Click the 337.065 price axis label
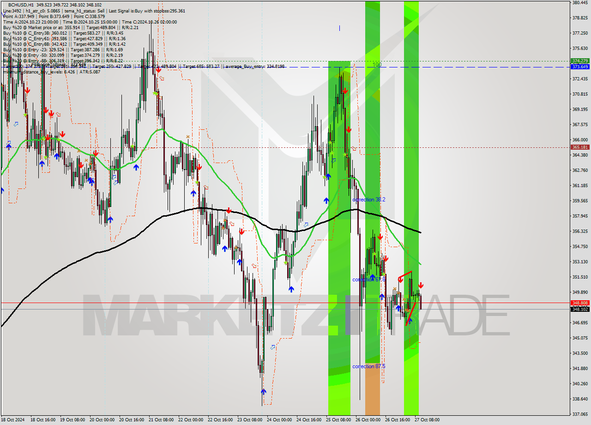 (x=580, y=414)
